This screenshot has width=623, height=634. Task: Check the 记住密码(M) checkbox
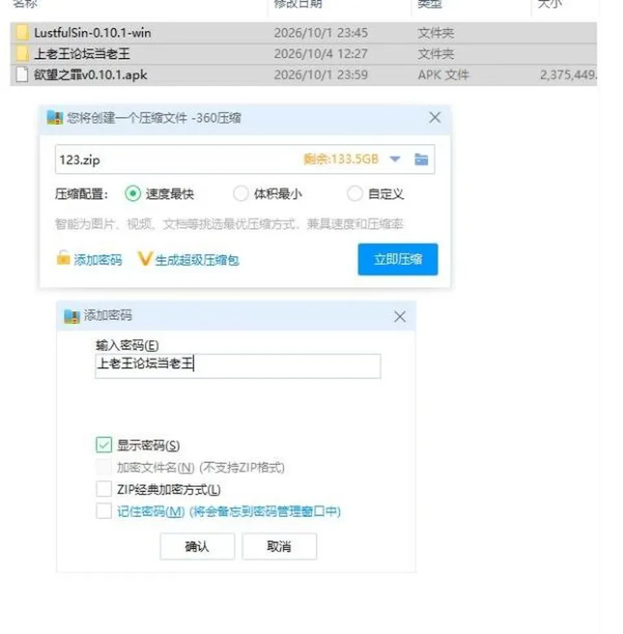click(x=104, y=511)
